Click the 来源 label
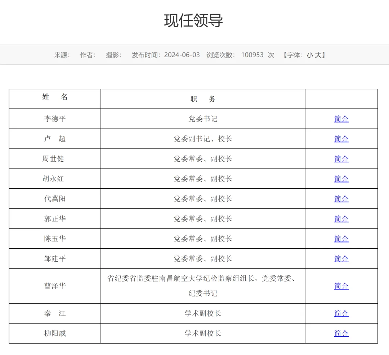 click(62, 55)
